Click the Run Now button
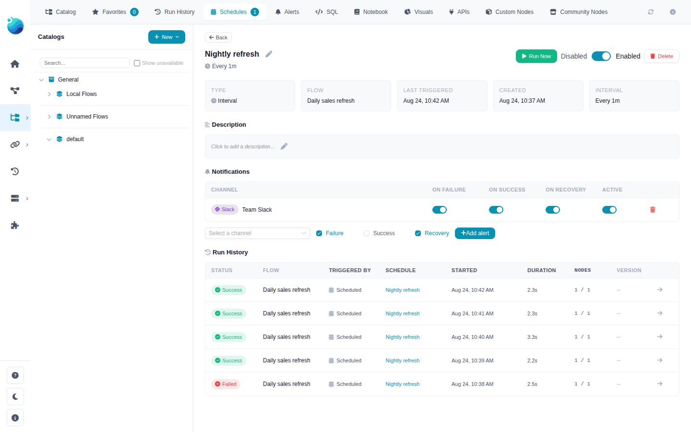The height and width of the screenshot is (432, 691). tap(536, 56)
